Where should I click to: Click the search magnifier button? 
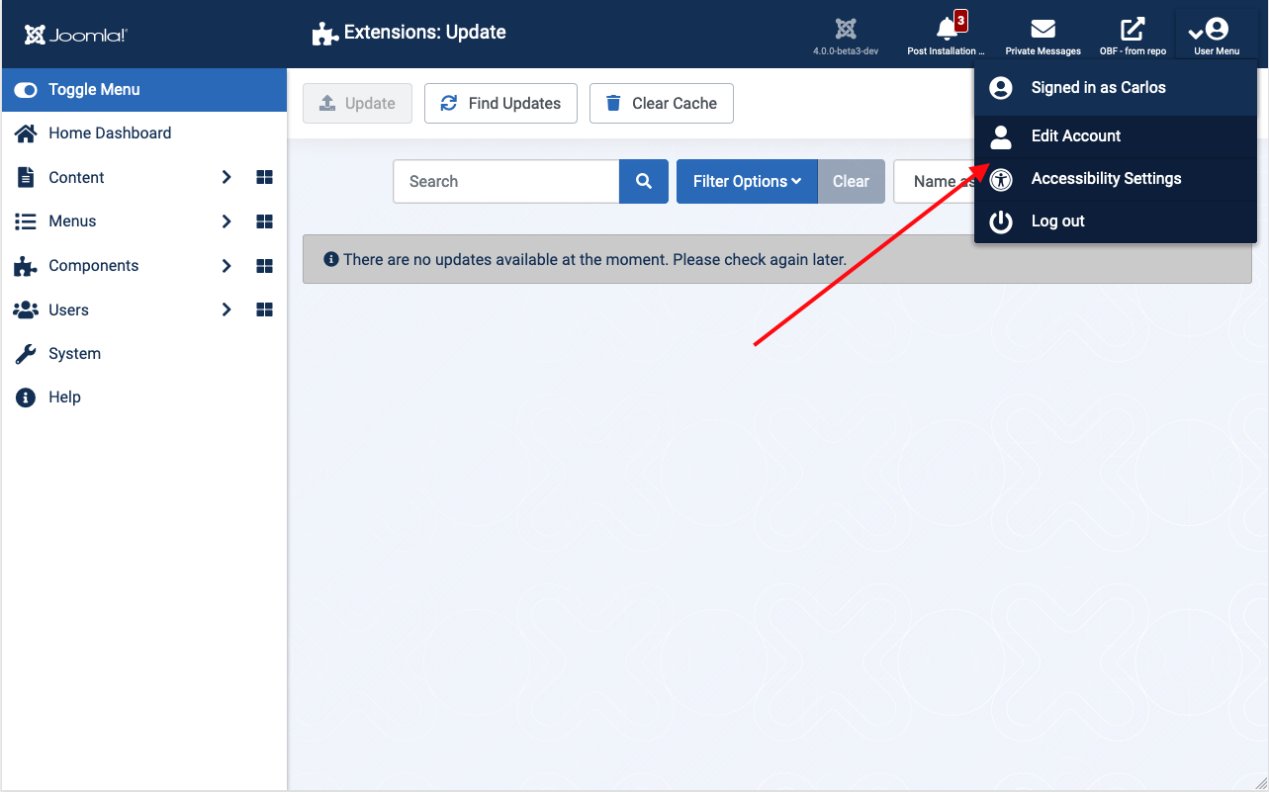tap(644, 182)
